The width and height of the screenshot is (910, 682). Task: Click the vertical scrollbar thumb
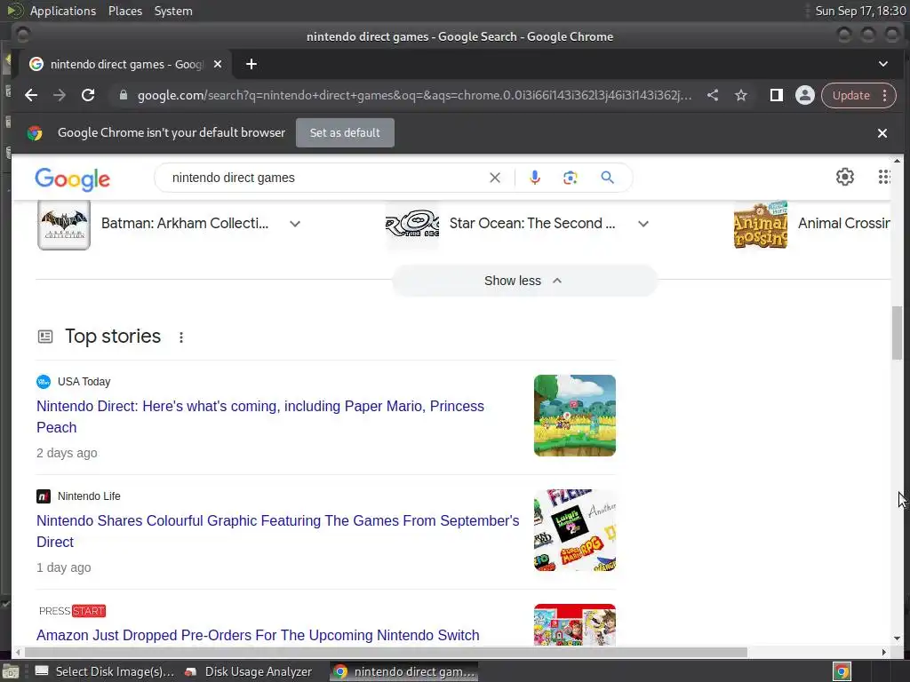pos(898,334)
